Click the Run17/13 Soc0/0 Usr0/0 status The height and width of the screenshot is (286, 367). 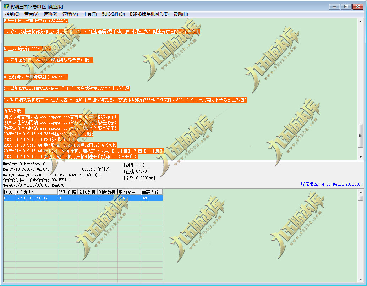pyautogui.click(x=26, y=169)
